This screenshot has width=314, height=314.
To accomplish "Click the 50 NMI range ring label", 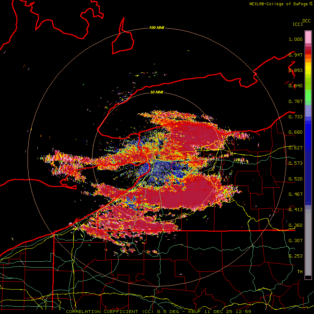I will [x=157, y=92].
